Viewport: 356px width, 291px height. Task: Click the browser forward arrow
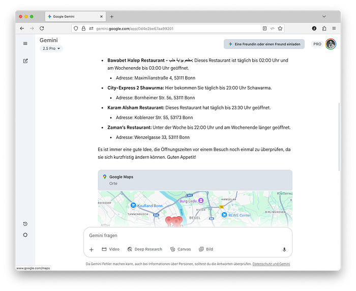(32, 28)
